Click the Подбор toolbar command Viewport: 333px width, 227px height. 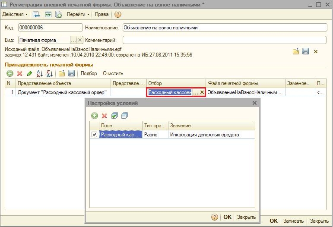click(89, 73)
